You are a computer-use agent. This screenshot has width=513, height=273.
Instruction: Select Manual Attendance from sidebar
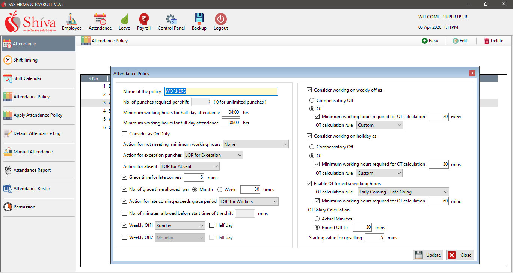[x=33, y=152]
